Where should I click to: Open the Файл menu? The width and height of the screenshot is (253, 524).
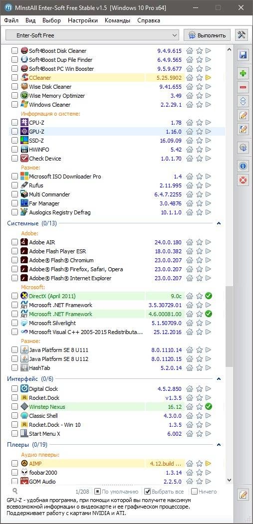tap(11, 20)
